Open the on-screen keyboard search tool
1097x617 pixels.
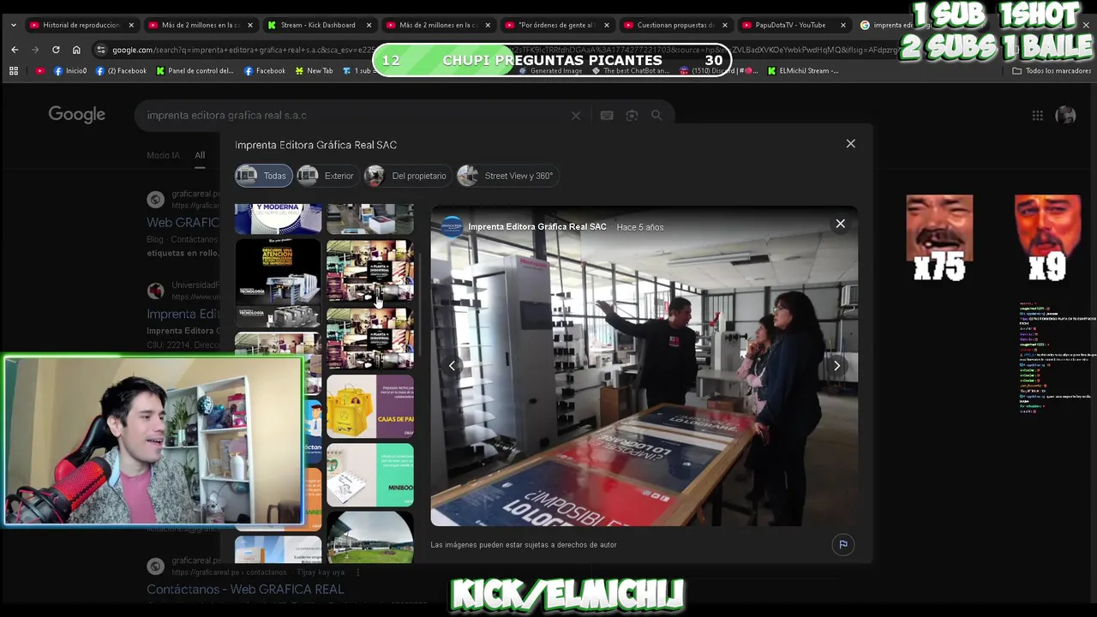(x=607, y=115)
